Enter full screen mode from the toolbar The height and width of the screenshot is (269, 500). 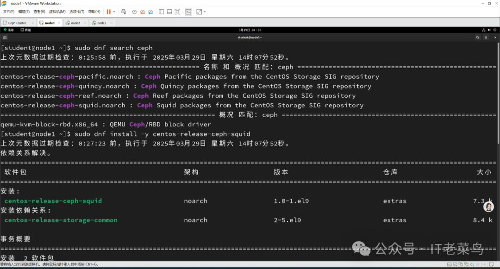click(178, 12)
